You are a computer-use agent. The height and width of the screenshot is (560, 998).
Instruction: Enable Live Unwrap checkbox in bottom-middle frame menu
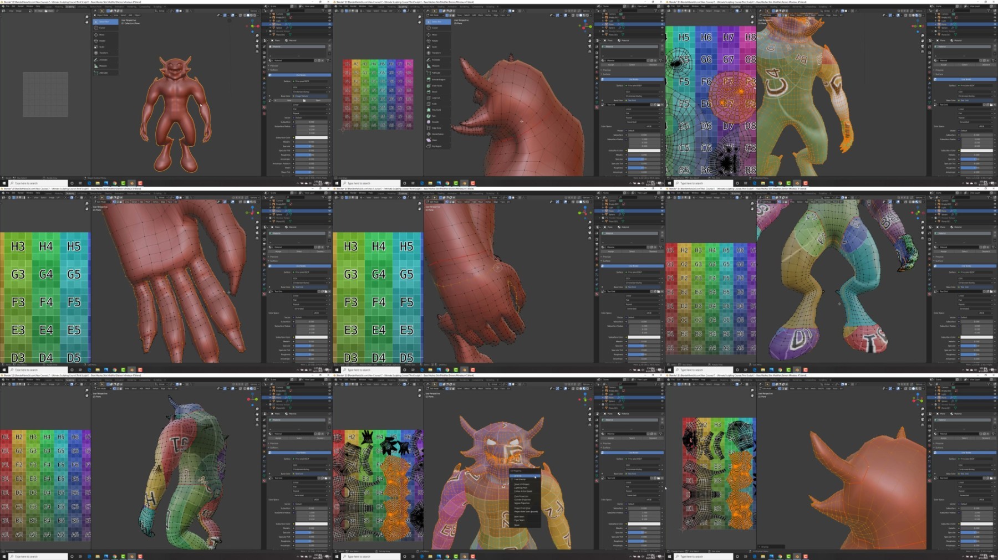pos(512,479)
